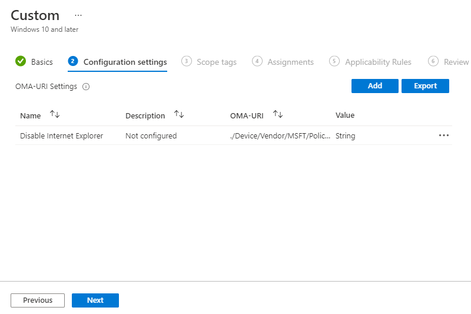Switch to the Scope tags step
Image resolution: width=471 pixels, height=314 pixels.
tap(217, 62)
